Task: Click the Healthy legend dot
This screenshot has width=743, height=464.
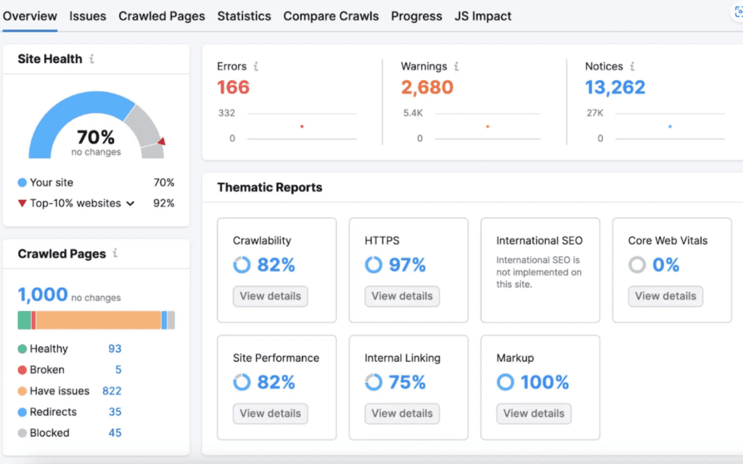Action: coord(22,349)
